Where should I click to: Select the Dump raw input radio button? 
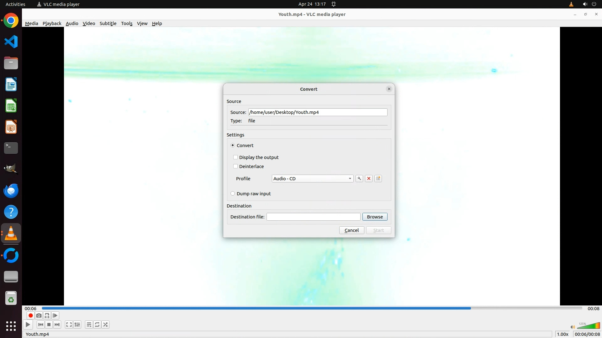pyautogui.click(x=233, y=194)
